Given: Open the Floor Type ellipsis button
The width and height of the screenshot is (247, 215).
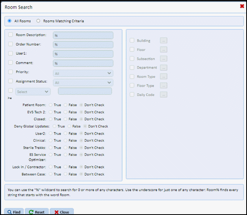Looking at the screenshot, I should (163, 85).
